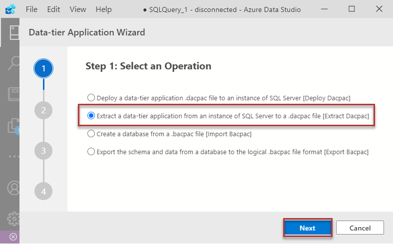Select the Deploy Dacpac radio option

click(91, 98)
